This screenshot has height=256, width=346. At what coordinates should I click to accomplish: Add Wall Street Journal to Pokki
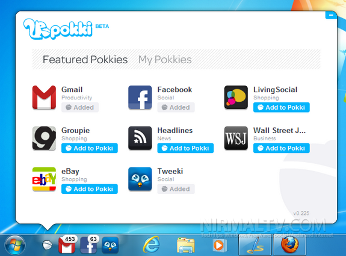[x=282, y=148]
